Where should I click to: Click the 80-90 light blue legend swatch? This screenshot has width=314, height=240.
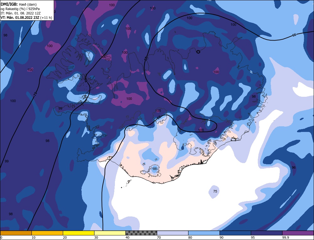(204, 233)
